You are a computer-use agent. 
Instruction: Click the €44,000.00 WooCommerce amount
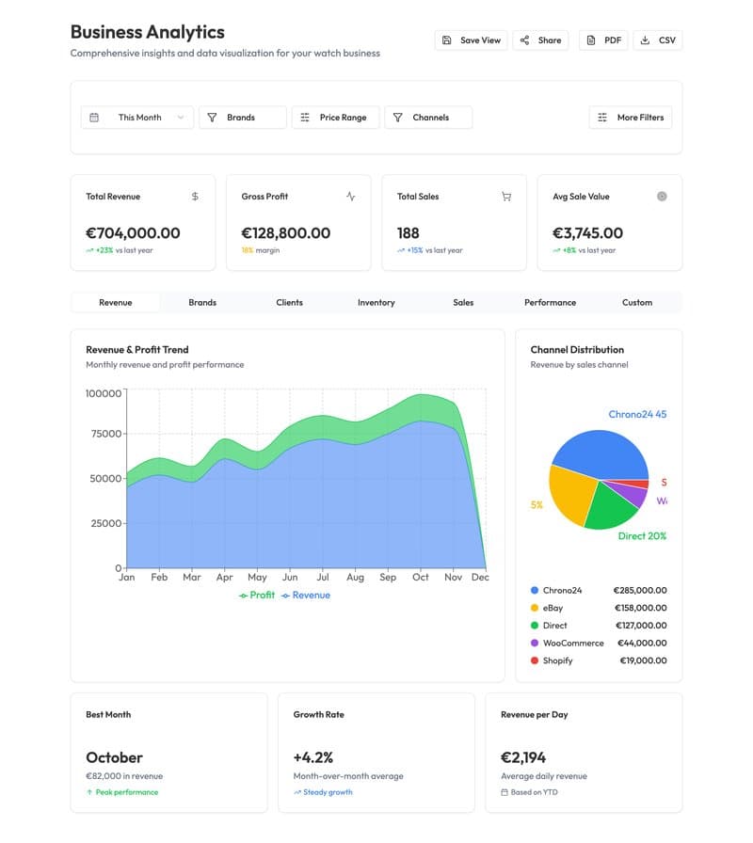tap(642, 643)
